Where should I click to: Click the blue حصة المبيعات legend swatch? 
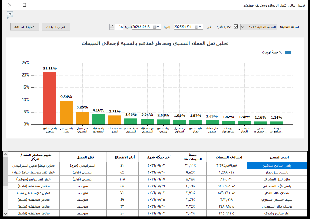288,53
